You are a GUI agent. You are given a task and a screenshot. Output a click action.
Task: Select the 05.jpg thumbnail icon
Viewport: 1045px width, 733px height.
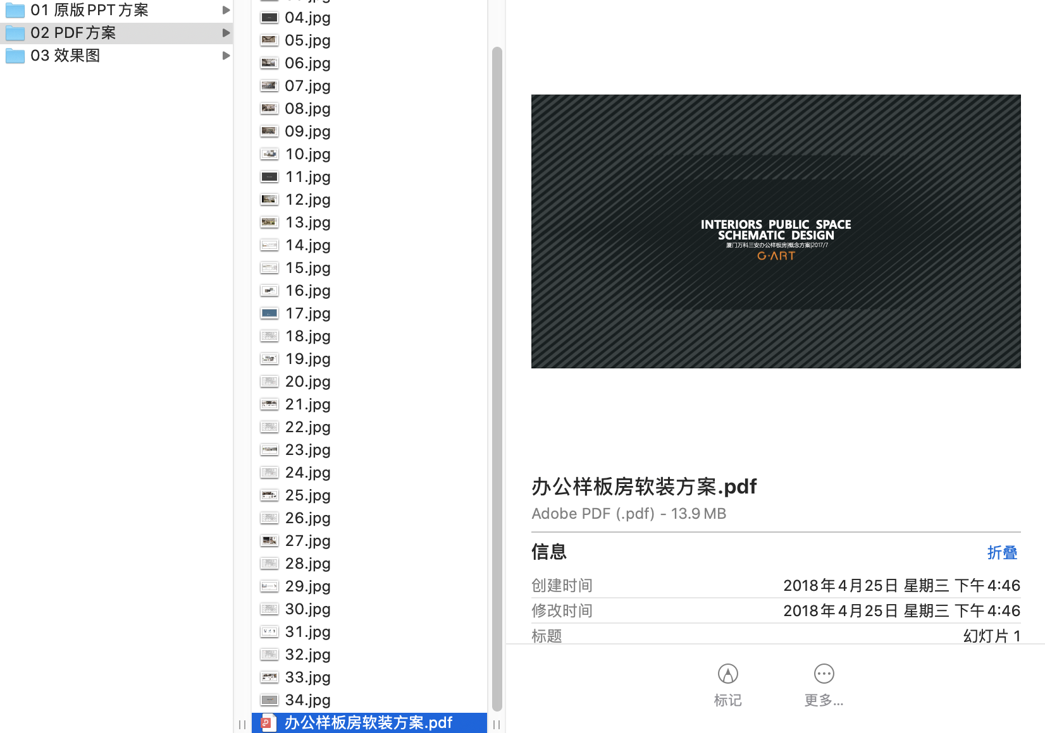pos(269,40)
